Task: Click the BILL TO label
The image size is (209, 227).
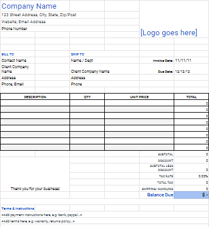Action: pyautogui.click(x=8, y=54)
